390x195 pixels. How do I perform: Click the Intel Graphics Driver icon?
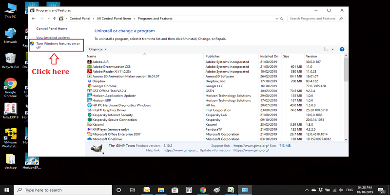click(x=90, y=110)
